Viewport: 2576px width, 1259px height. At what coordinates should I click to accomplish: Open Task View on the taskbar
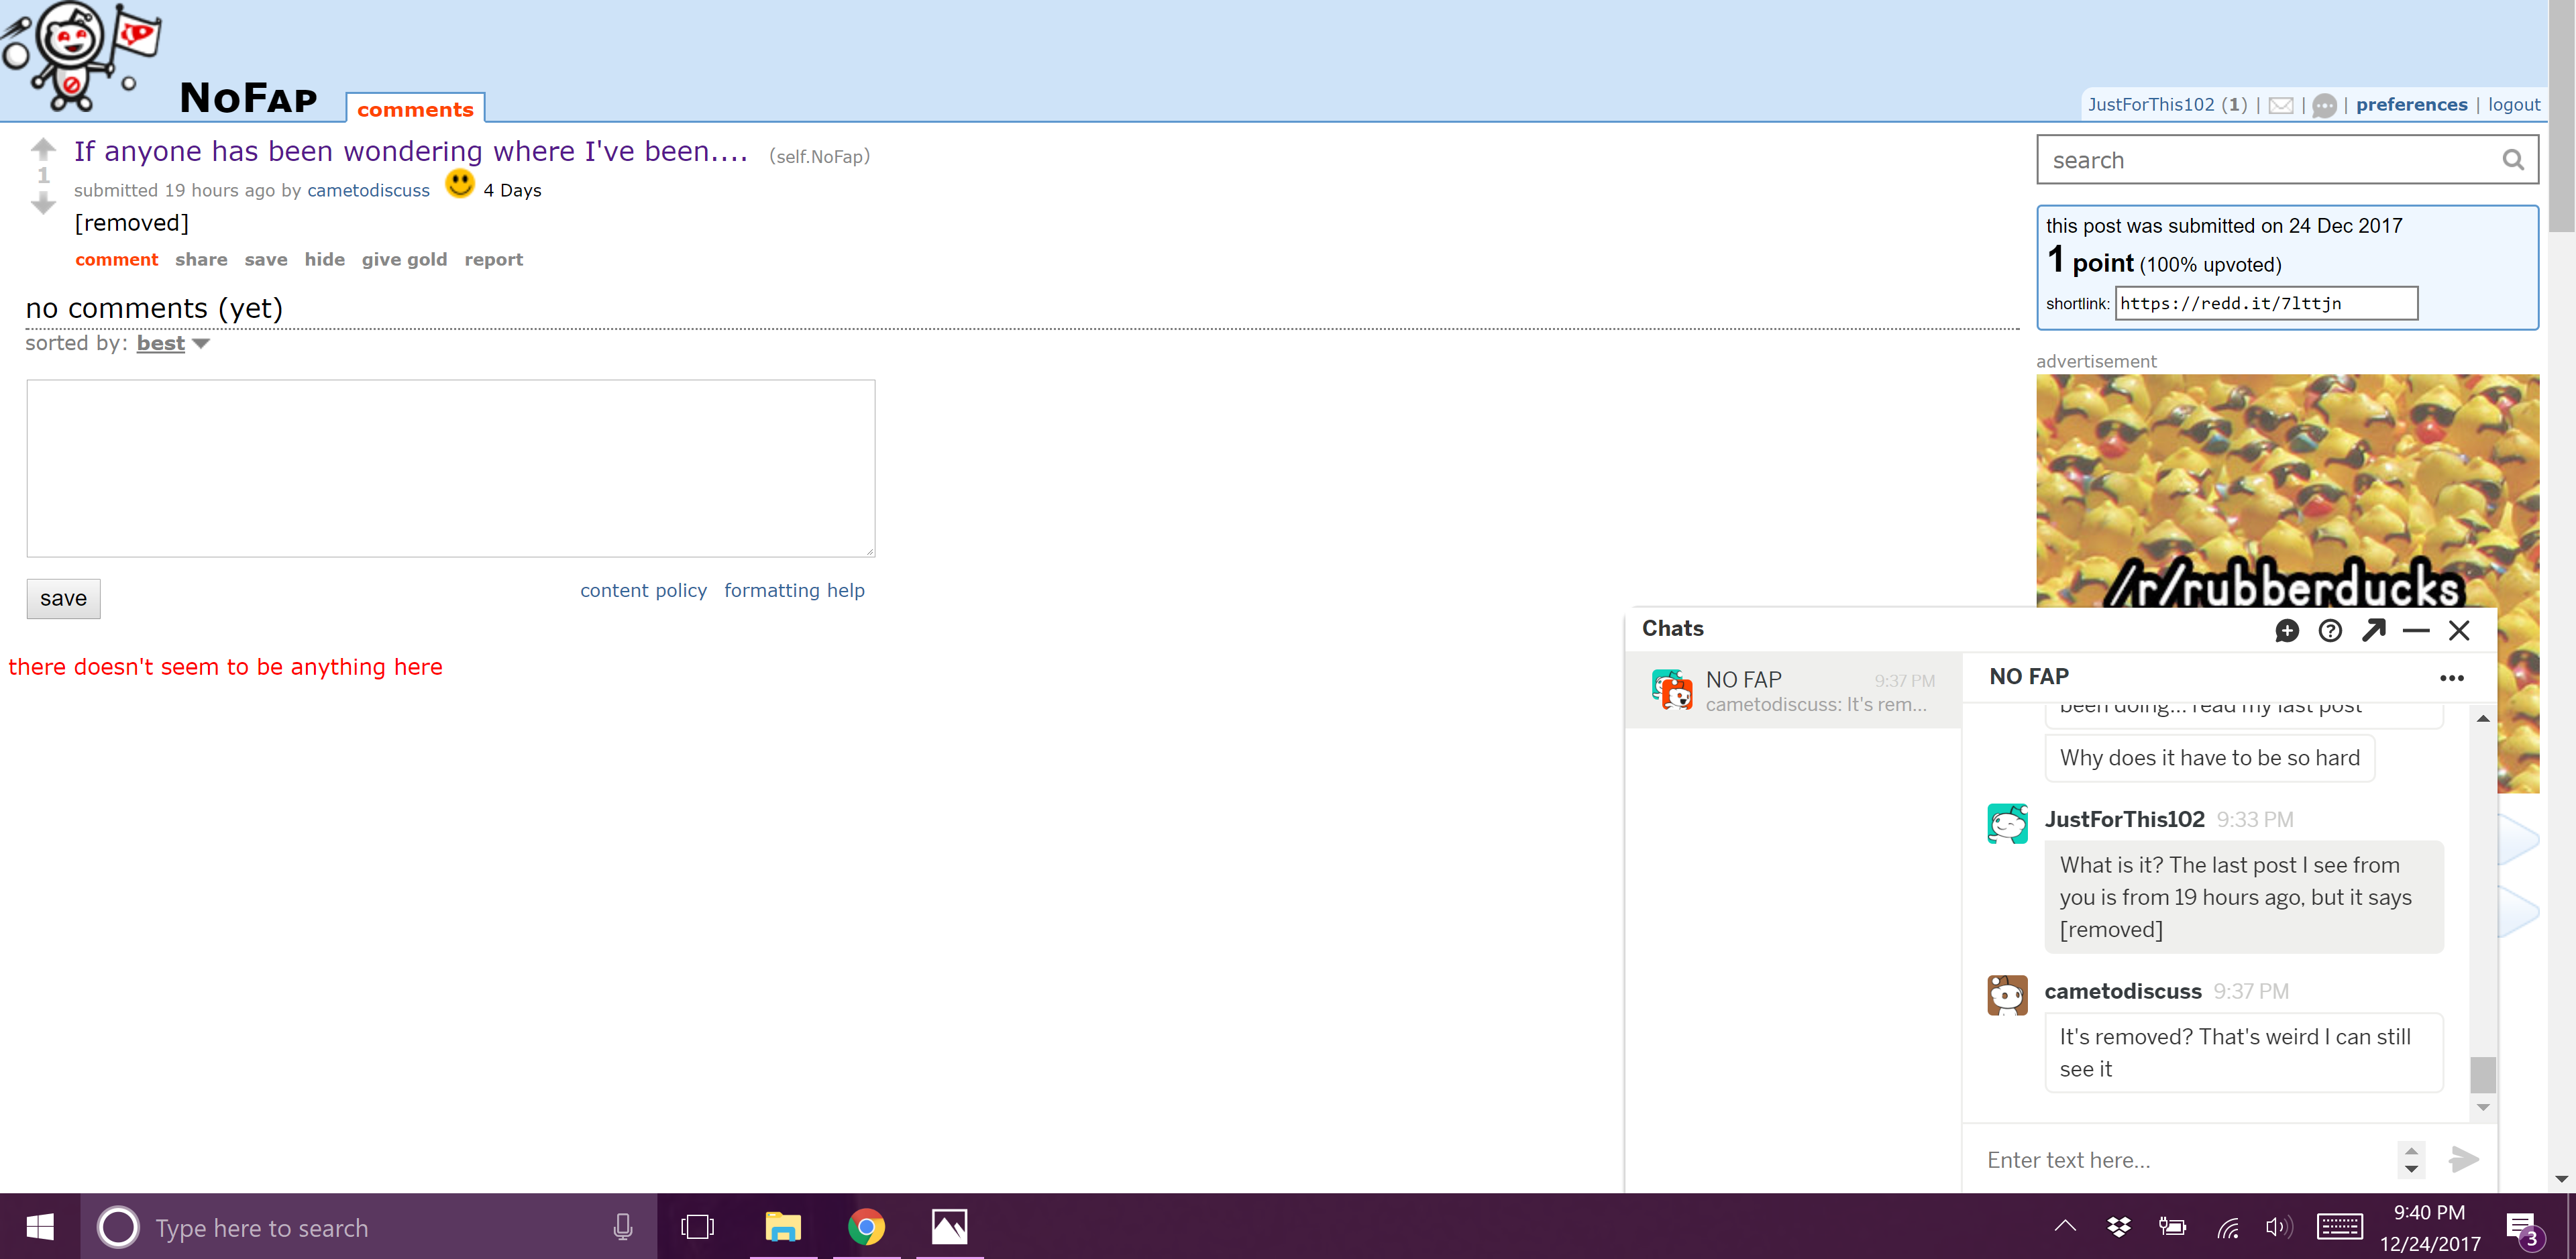point(697,1227)
